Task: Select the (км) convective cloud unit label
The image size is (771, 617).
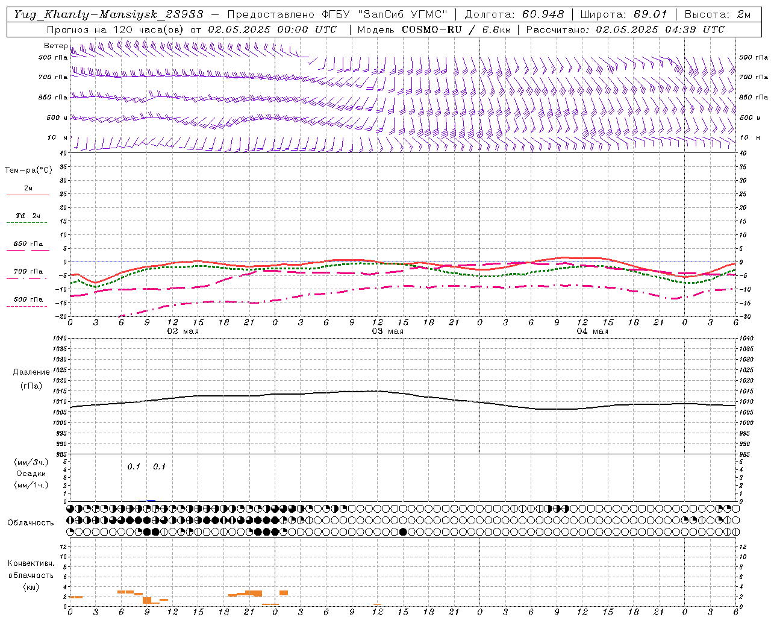Action: click(31, 587)
